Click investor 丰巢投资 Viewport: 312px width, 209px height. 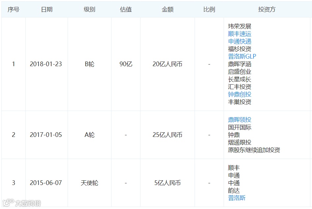(239, 102)
